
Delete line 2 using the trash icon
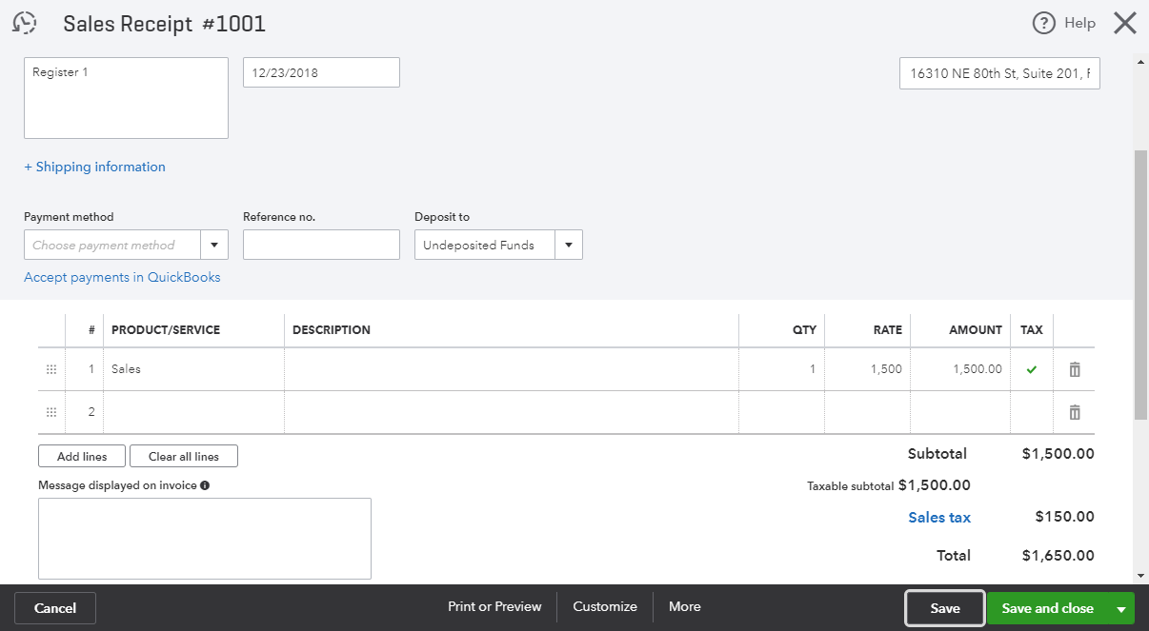[x=1075, y=412]
